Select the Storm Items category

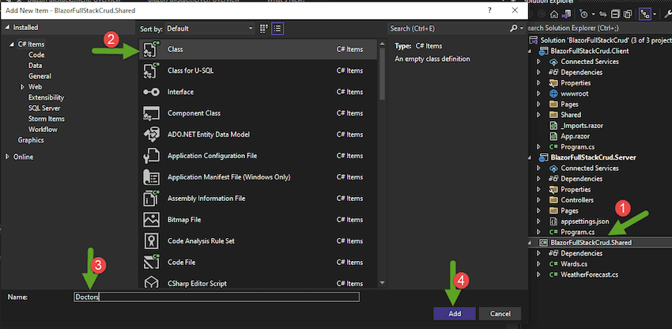pyautogui.click(x=47, y=119)
